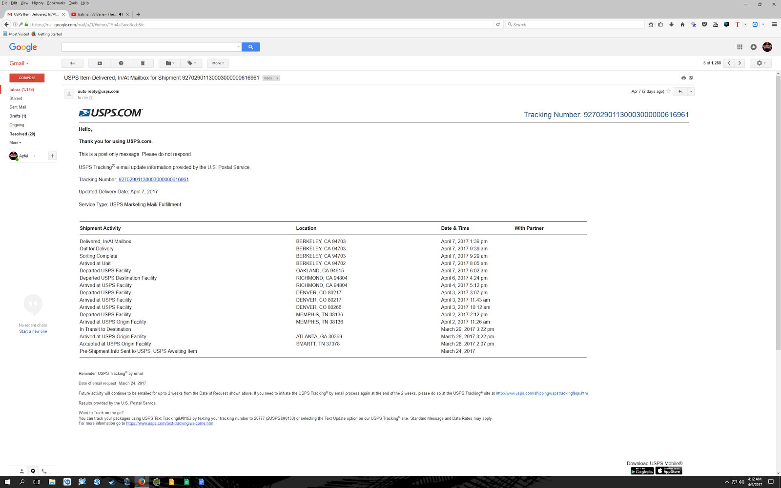Open the Windows action center icon
Screen dimensions: 781x488
click(771, 482)
